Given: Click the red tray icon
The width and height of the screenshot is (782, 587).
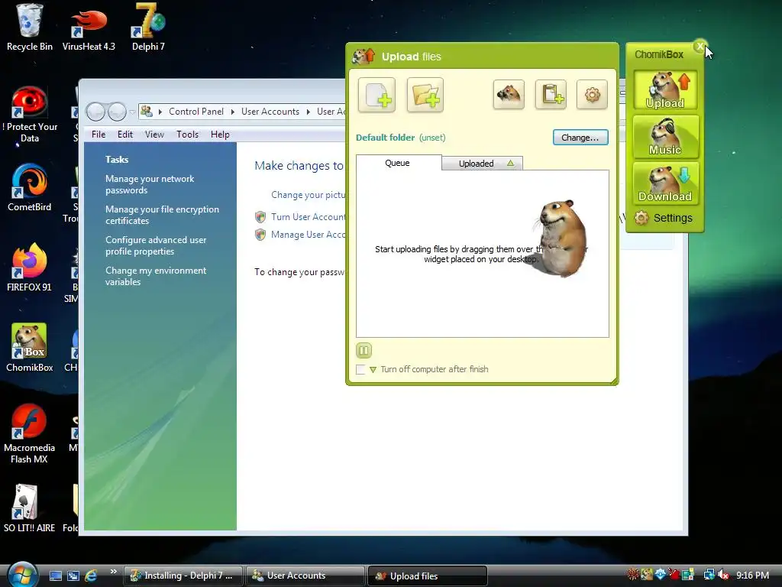Looking at the screenshot, I should pos(674,575).
